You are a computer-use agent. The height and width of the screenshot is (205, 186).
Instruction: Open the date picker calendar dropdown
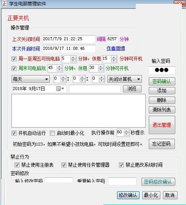pyautogui.click(x=63, y=89)
